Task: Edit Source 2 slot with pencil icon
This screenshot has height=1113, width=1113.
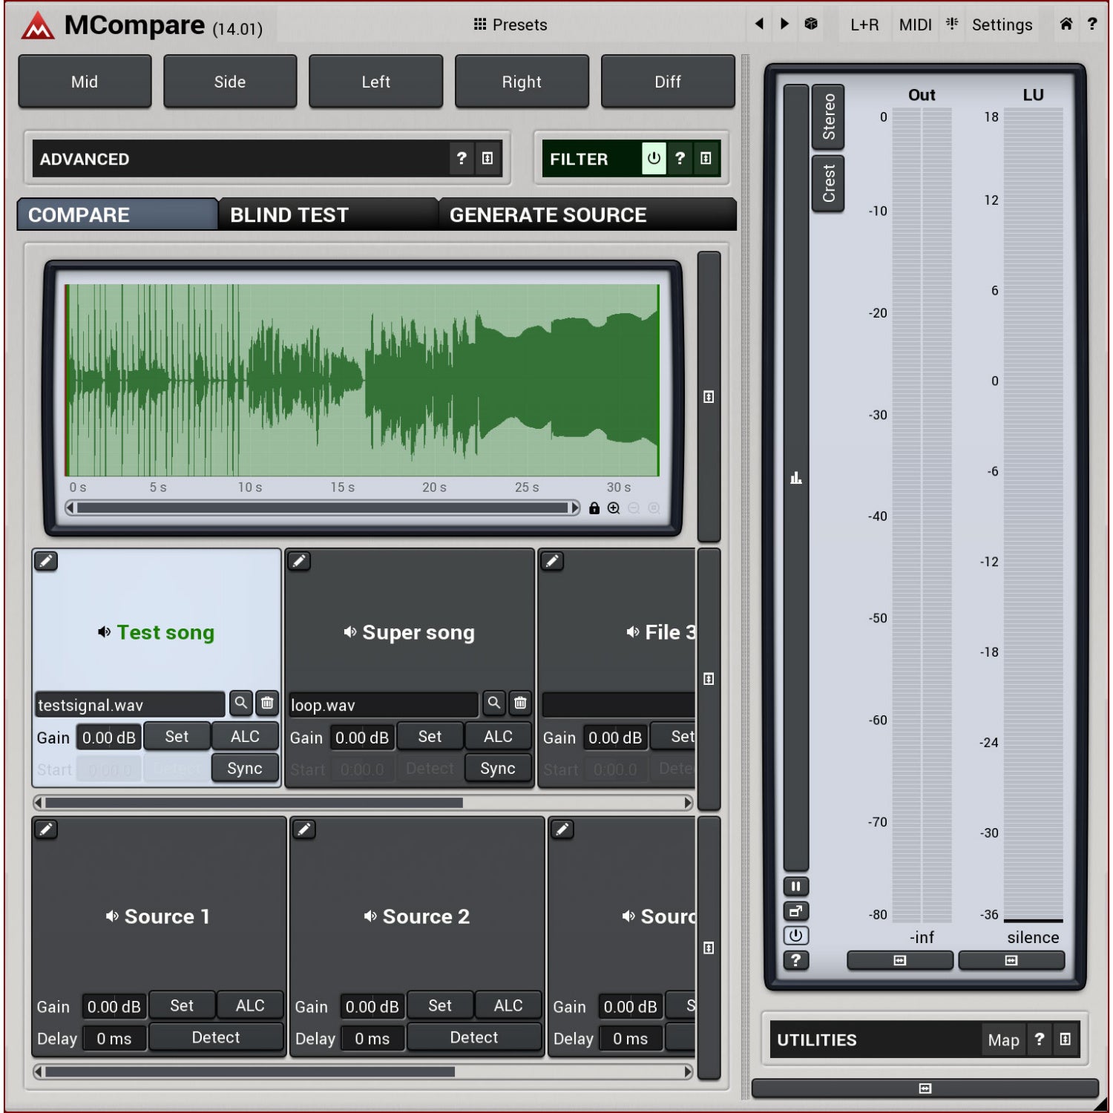Action: (x=304, y=830)
